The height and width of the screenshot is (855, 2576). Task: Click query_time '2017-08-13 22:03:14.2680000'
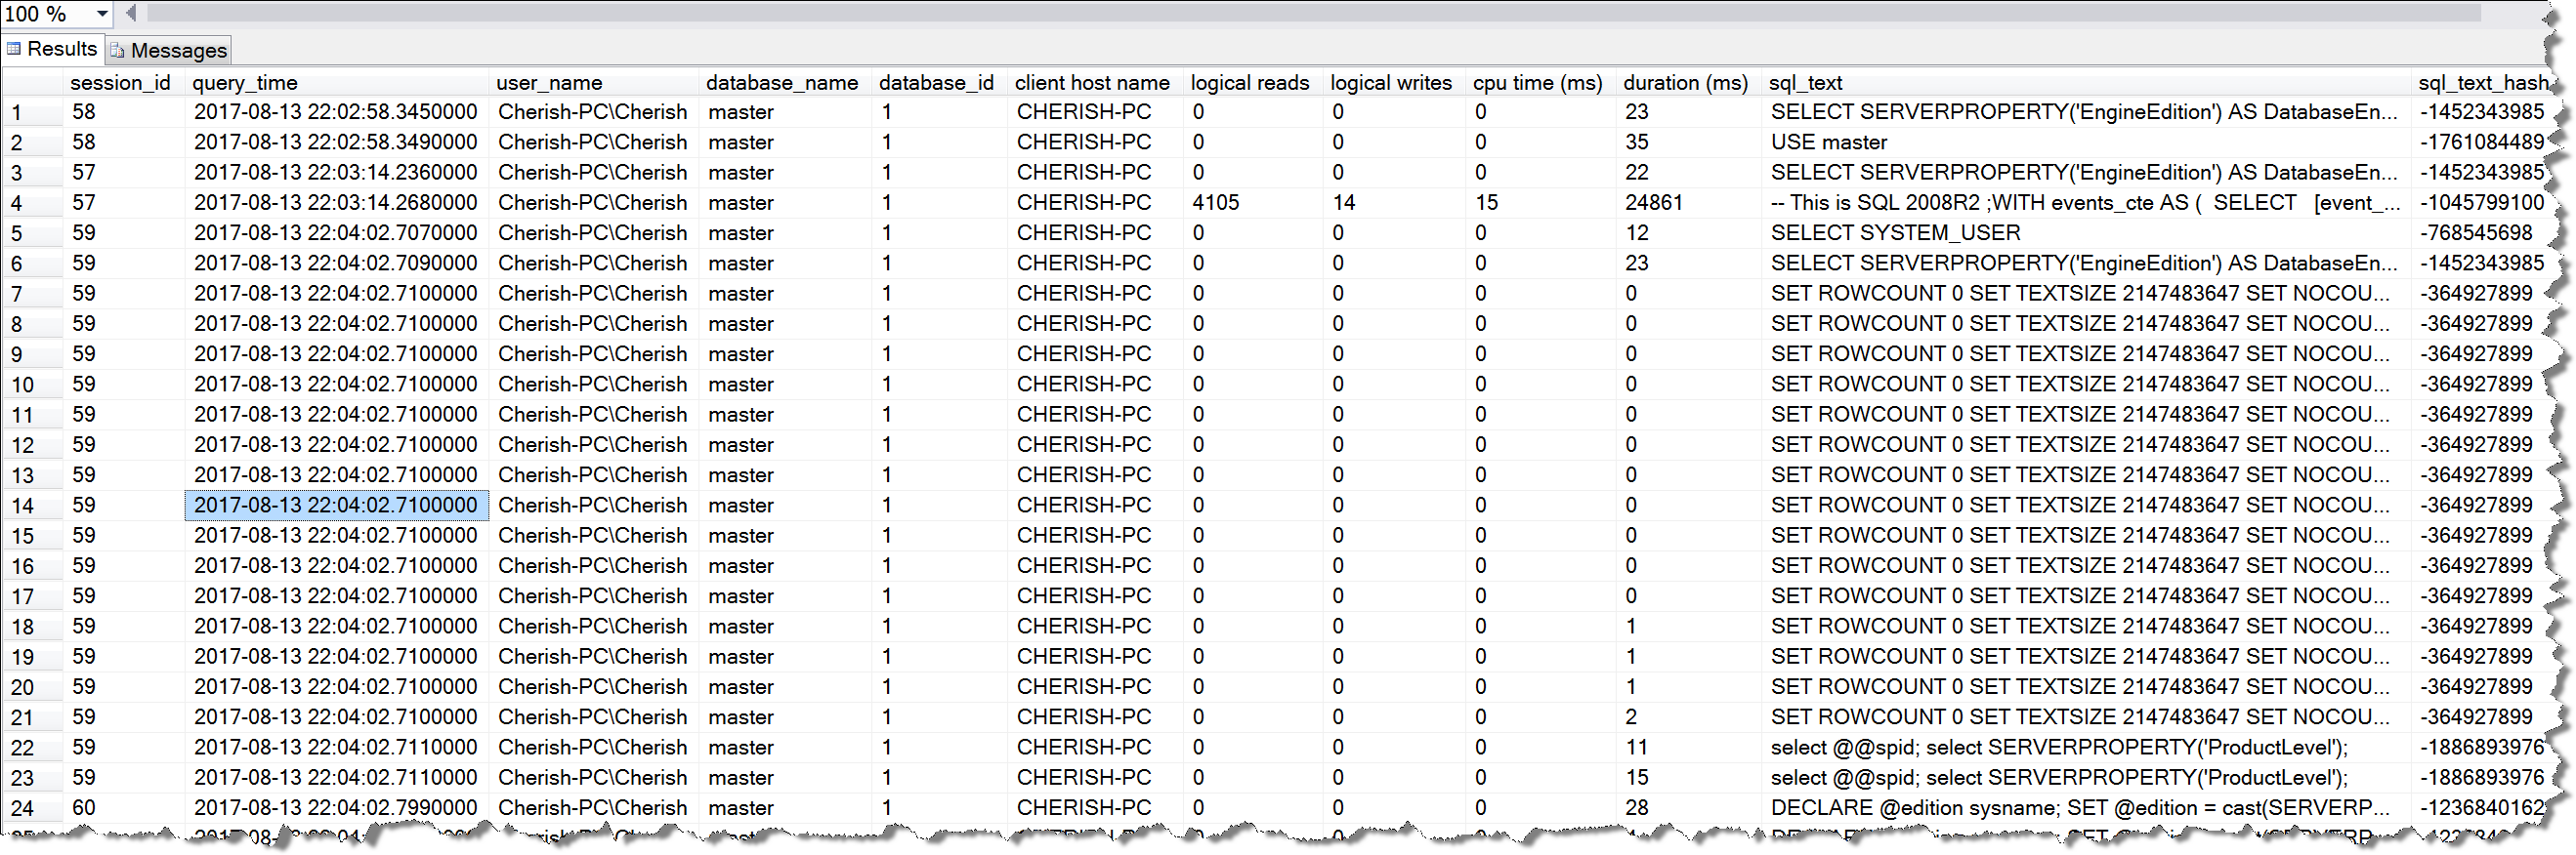[336, 203]
